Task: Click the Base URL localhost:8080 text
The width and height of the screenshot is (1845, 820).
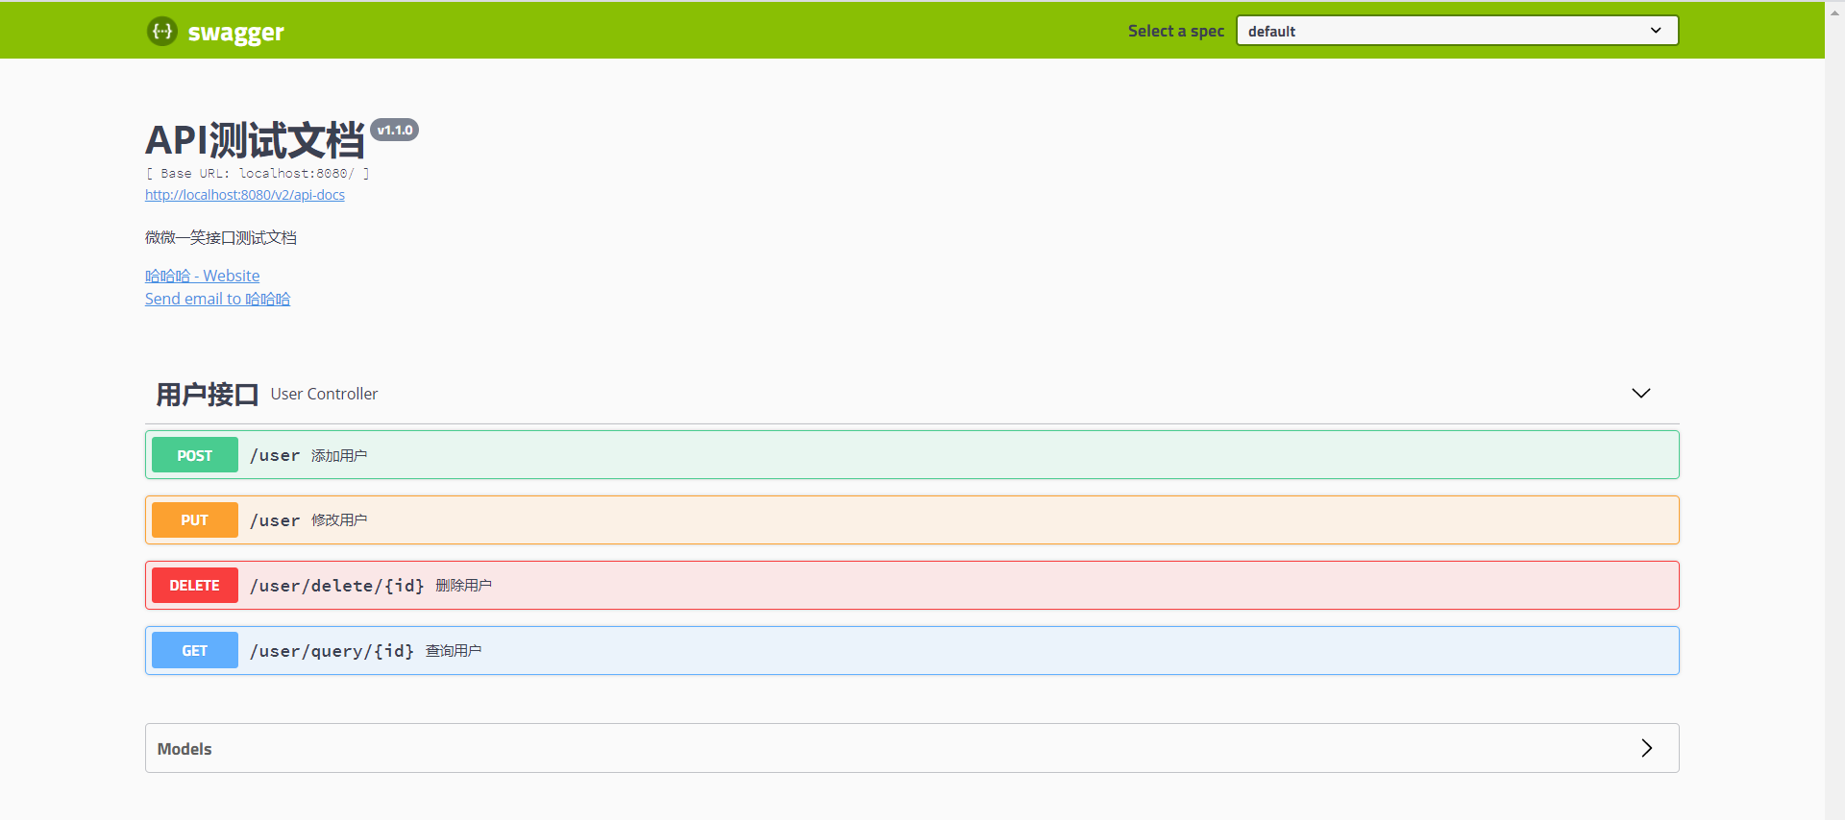Action: (258, 174)
